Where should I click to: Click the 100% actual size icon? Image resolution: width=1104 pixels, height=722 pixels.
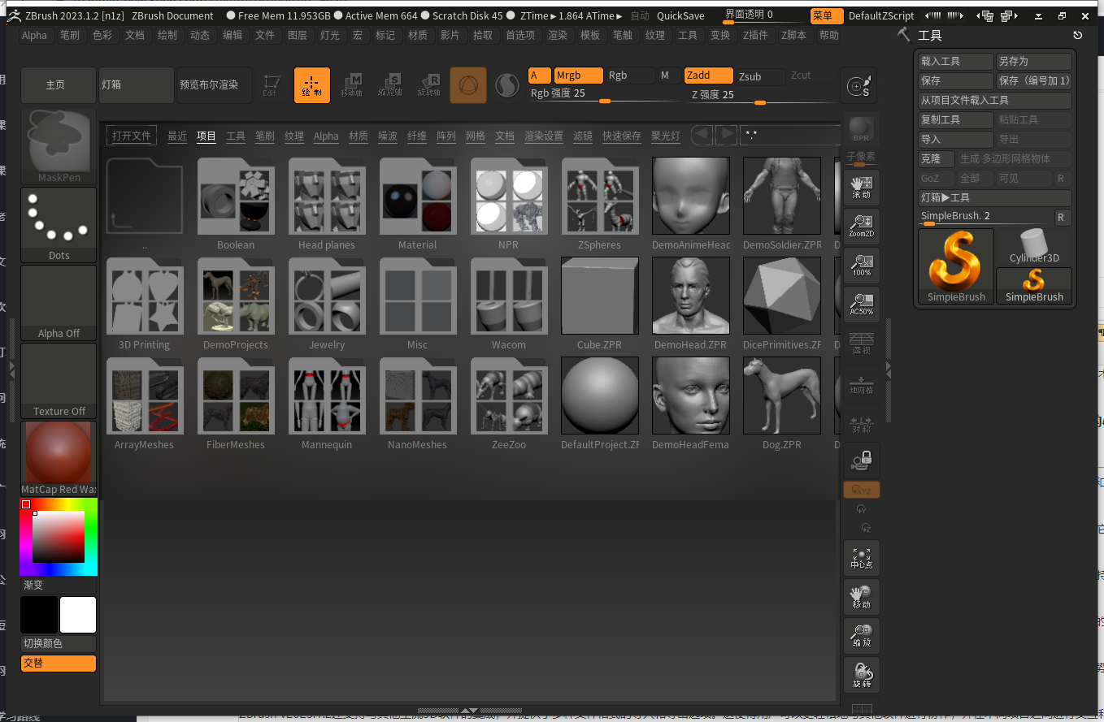[x=861, y=264]
